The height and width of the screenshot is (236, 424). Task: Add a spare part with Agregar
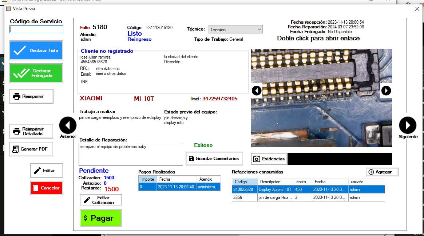(382, 172)
